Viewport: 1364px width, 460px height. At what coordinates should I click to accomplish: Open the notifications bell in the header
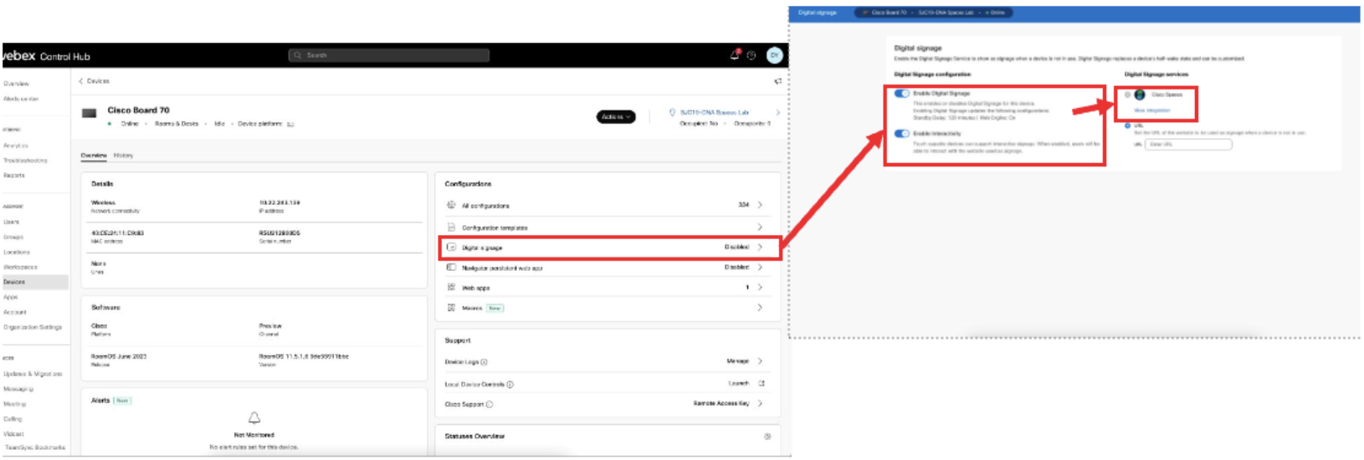pyautogui.click(x=734, y=55)
